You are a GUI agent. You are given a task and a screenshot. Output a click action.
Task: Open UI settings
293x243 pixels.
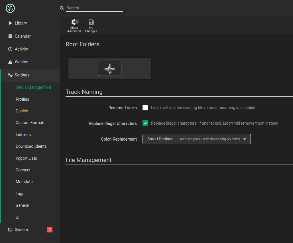point(18,217)
